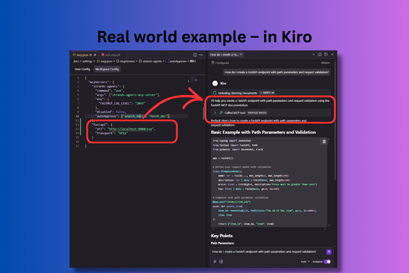Viewport: 409px width, 273px height.
Task: Close the Kiro chat panel
Action: click(332, 55)
